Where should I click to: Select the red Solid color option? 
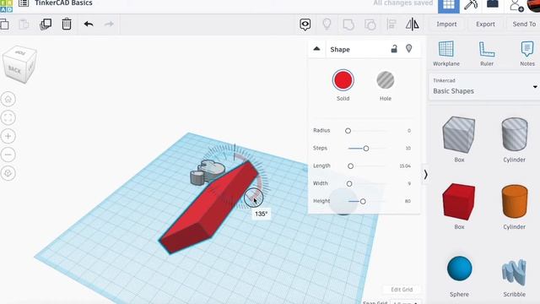coord(343,80)
